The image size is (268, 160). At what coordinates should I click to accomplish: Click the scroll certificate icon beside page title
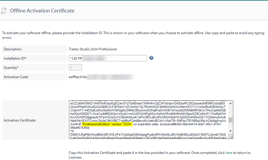[x=4, y=11]
